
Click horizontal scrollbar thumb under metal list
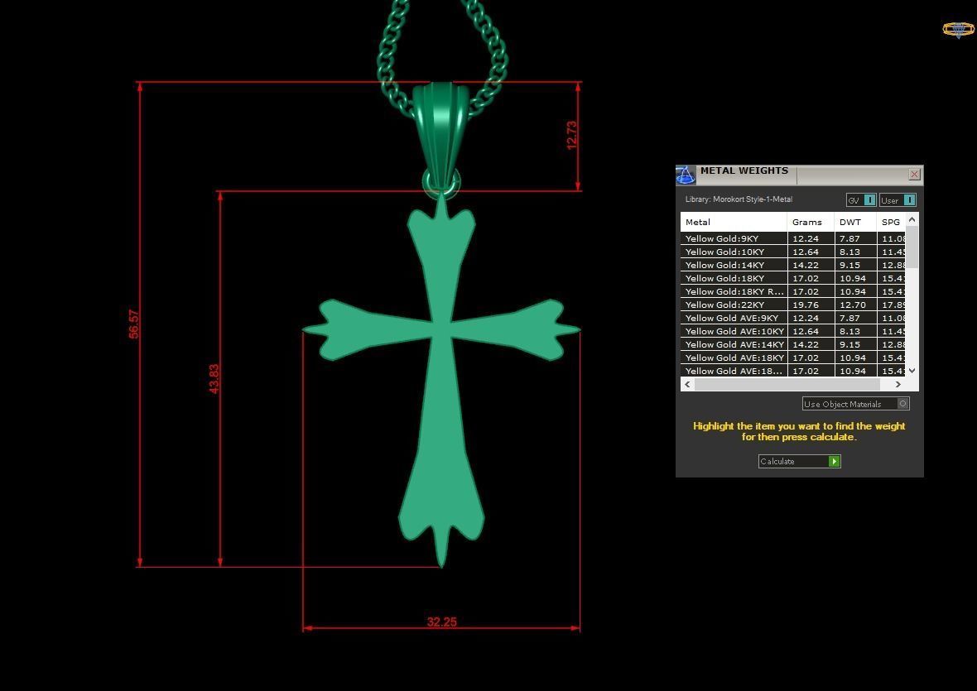click(787, 384)
